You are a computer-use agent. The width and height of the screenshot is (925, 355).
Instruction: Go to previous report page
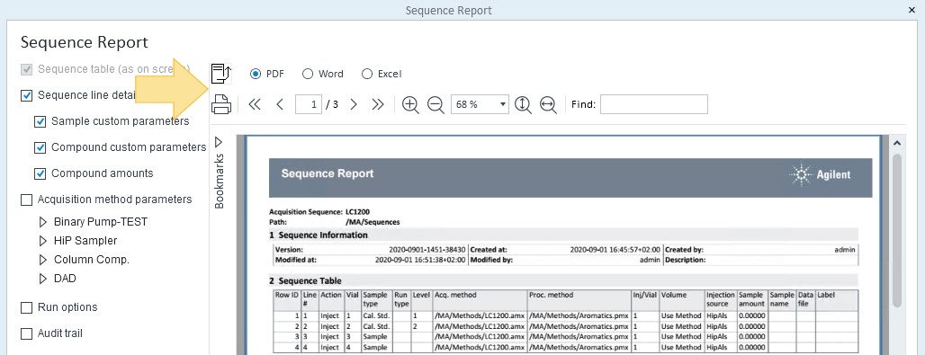tap(280, 104)
